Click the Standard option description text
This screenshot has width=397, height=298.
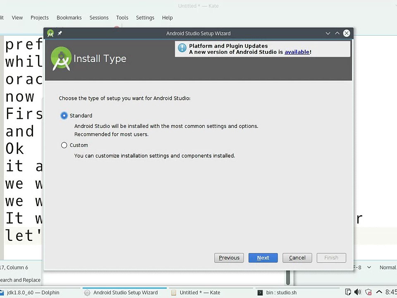coord(166,130)
